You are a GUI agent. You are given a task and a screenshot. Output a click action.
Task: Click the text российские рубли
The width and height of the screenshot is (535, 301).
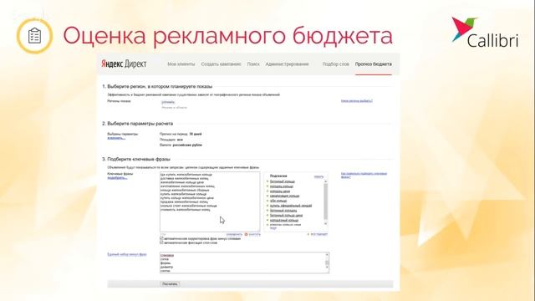(187, 145)
